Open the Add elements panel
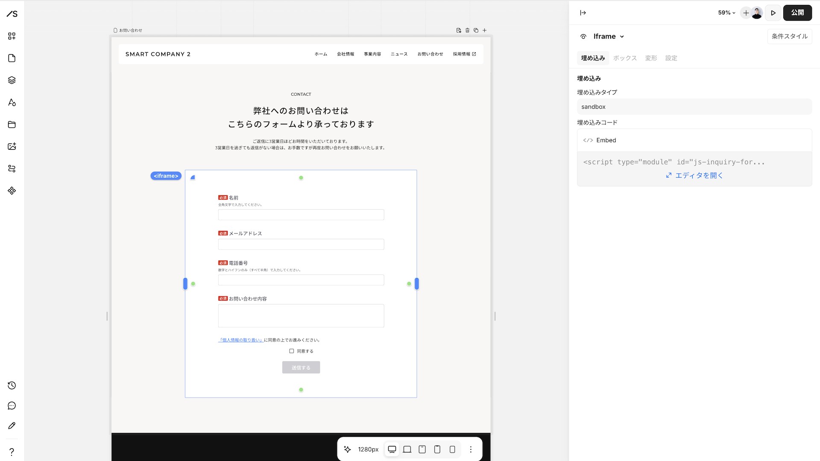Image resolution: width=820 pixels, height=461 pixels. click(12, 36)
